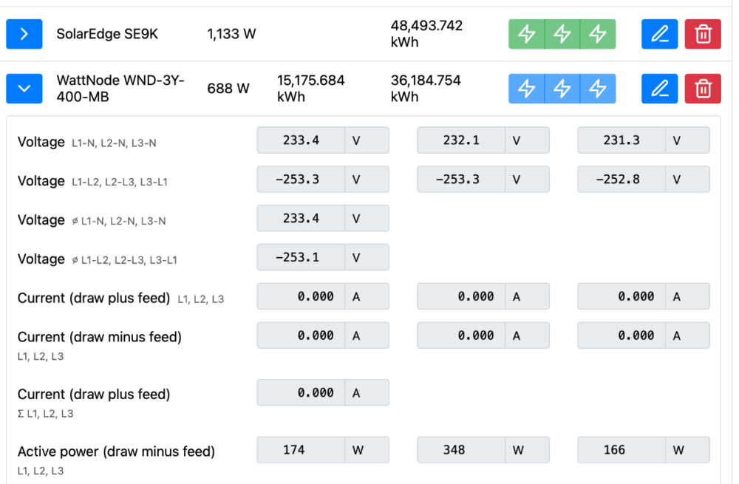The width and height of the screenshot is (739, 484).
Task: Delete the WattNode WND-3Y-400-MB meter
Action: [x=703, y=89]
